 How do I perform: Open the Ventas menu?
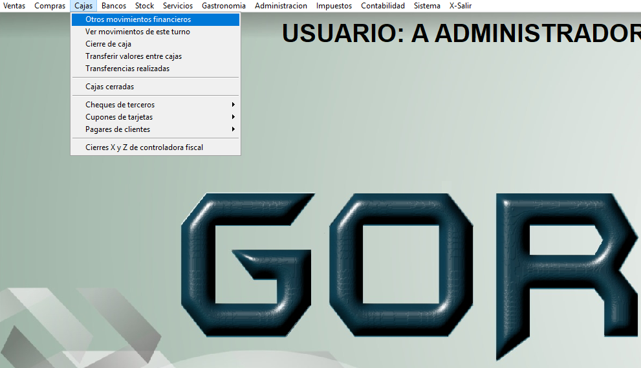[x=14, y=6]
